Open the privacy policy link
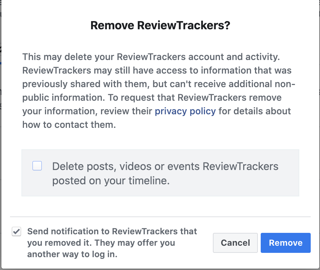Viewport: 320px width, 270px height. [185, 111]
